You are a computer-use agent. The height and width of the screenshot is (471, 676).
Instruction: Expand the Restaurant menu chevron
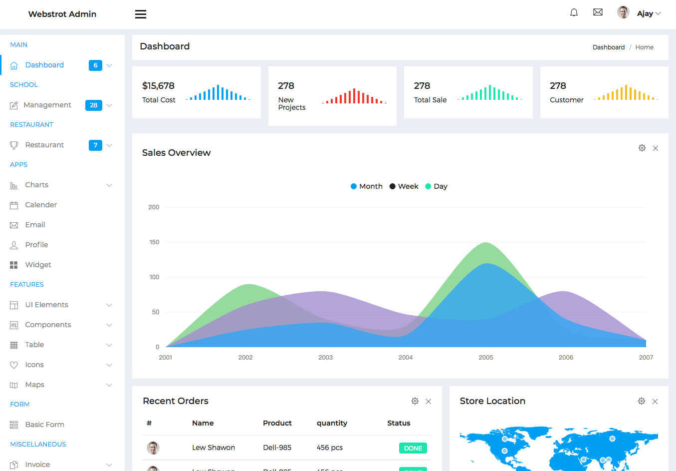[x=109, y=145]
